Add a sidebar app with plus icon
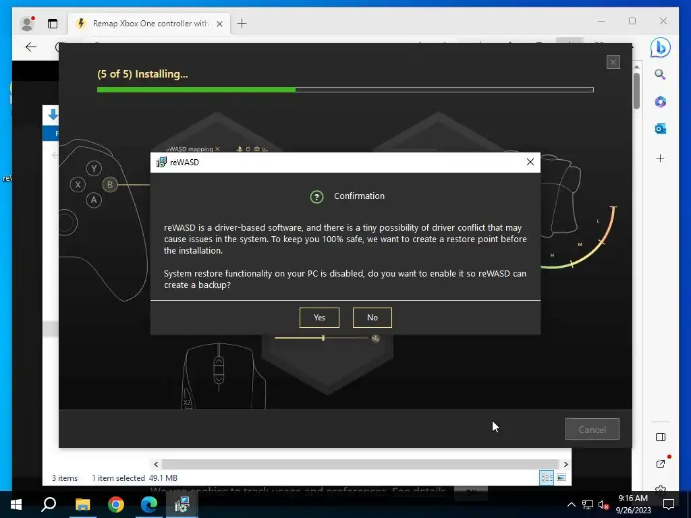The image size is (691, 518). pyautogui.click(x=660, y=158)
